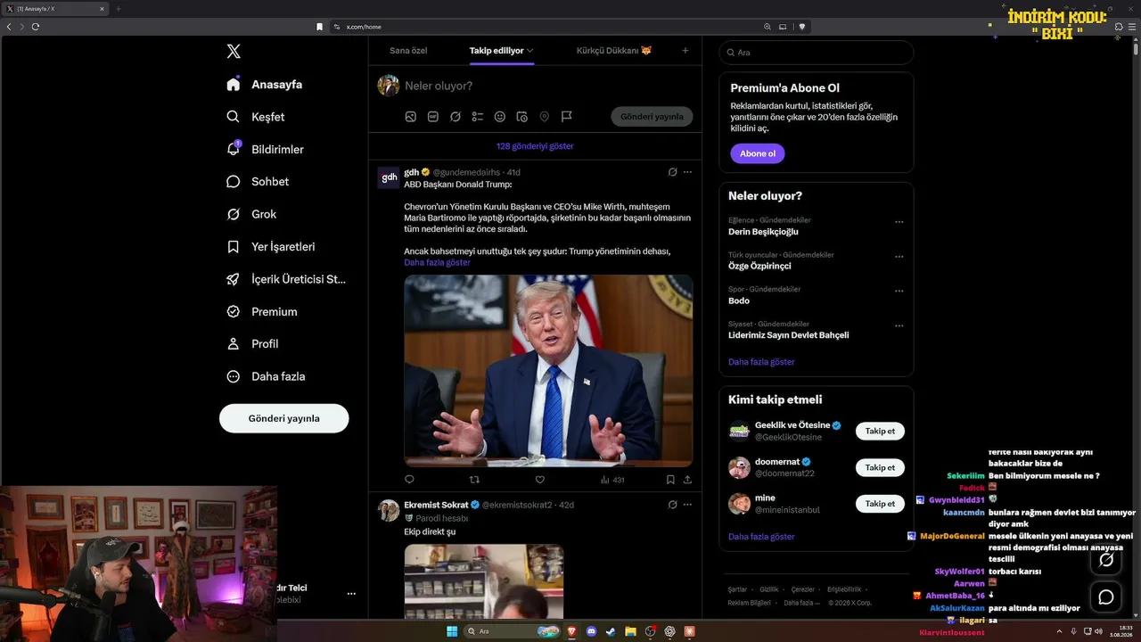This screenshot has width=1141, height=642.
Task: Open Windows Start menu
Action: [x=452, y=631]
